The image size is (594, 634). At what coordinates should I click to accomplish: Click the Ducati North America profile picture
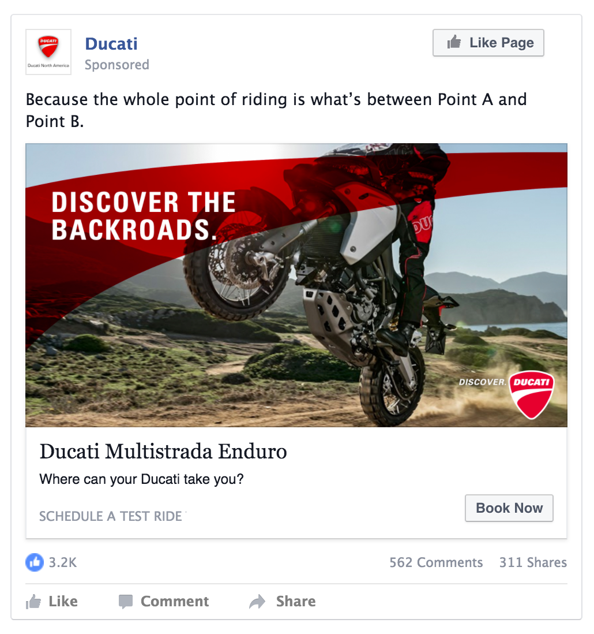coord(48,52)
